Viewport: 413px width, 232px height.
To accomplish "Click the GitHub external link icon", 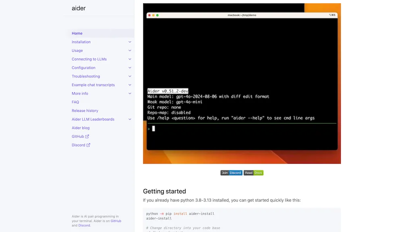I will [87, 137].
